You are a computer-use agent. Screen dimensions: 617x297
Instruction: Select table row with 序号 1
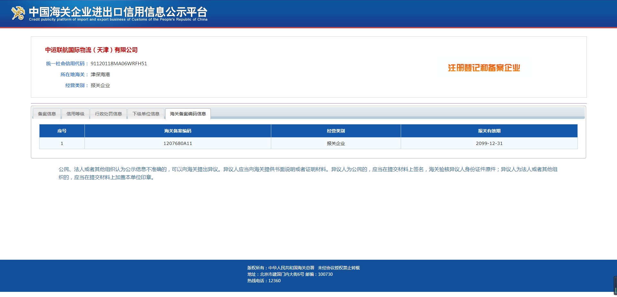click(62, 143)
